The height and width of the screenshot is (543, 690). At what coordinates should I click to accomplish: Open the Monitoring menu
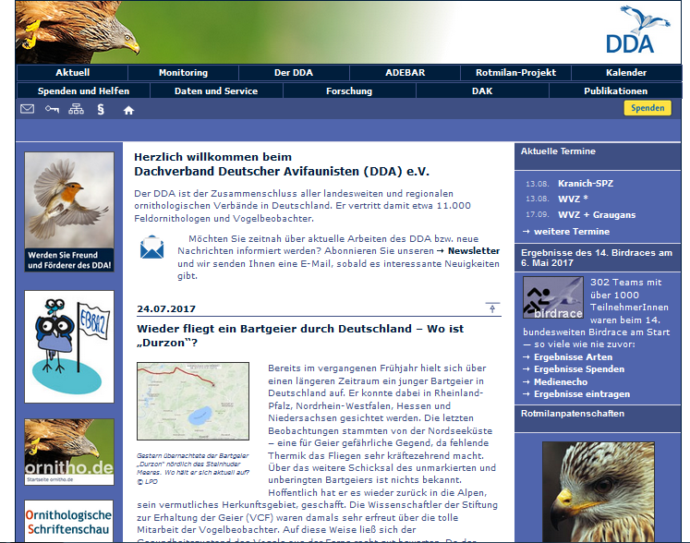coord(183,73)
